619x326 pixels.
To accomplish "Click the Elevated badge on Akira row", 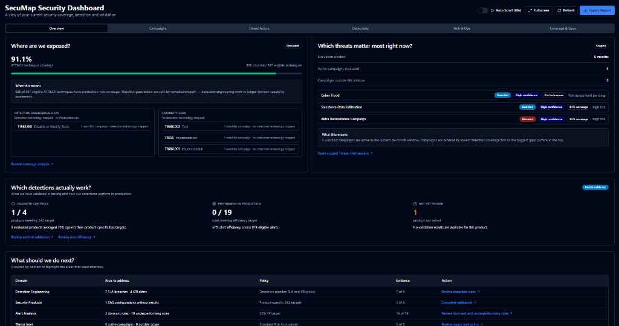I will tap(527, 119).
